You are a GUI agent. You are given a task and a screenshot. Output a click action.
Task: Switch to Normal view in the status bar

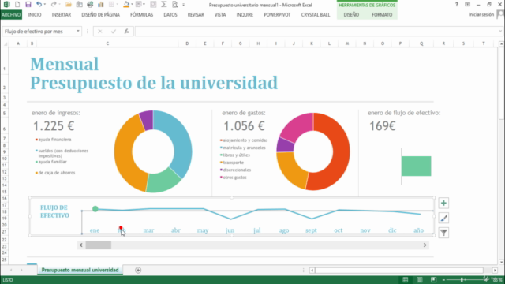click(406, 280)
